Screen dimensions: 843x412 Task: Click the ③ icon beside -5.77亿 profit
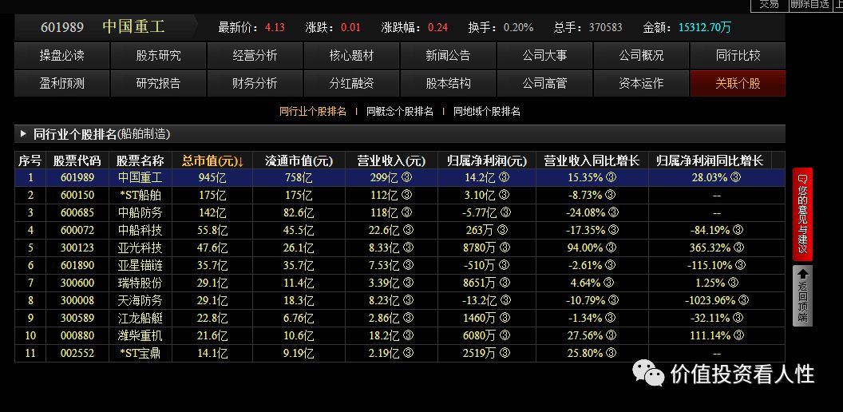(508, 212)
